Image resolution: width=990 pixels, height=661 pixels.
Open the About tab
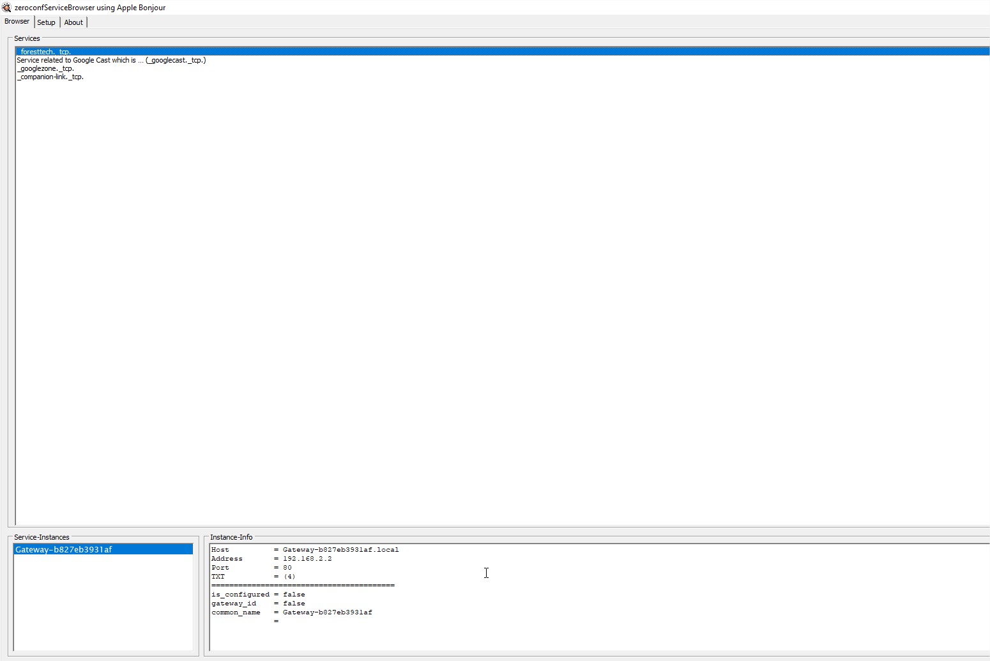click(x=73, y=22)
